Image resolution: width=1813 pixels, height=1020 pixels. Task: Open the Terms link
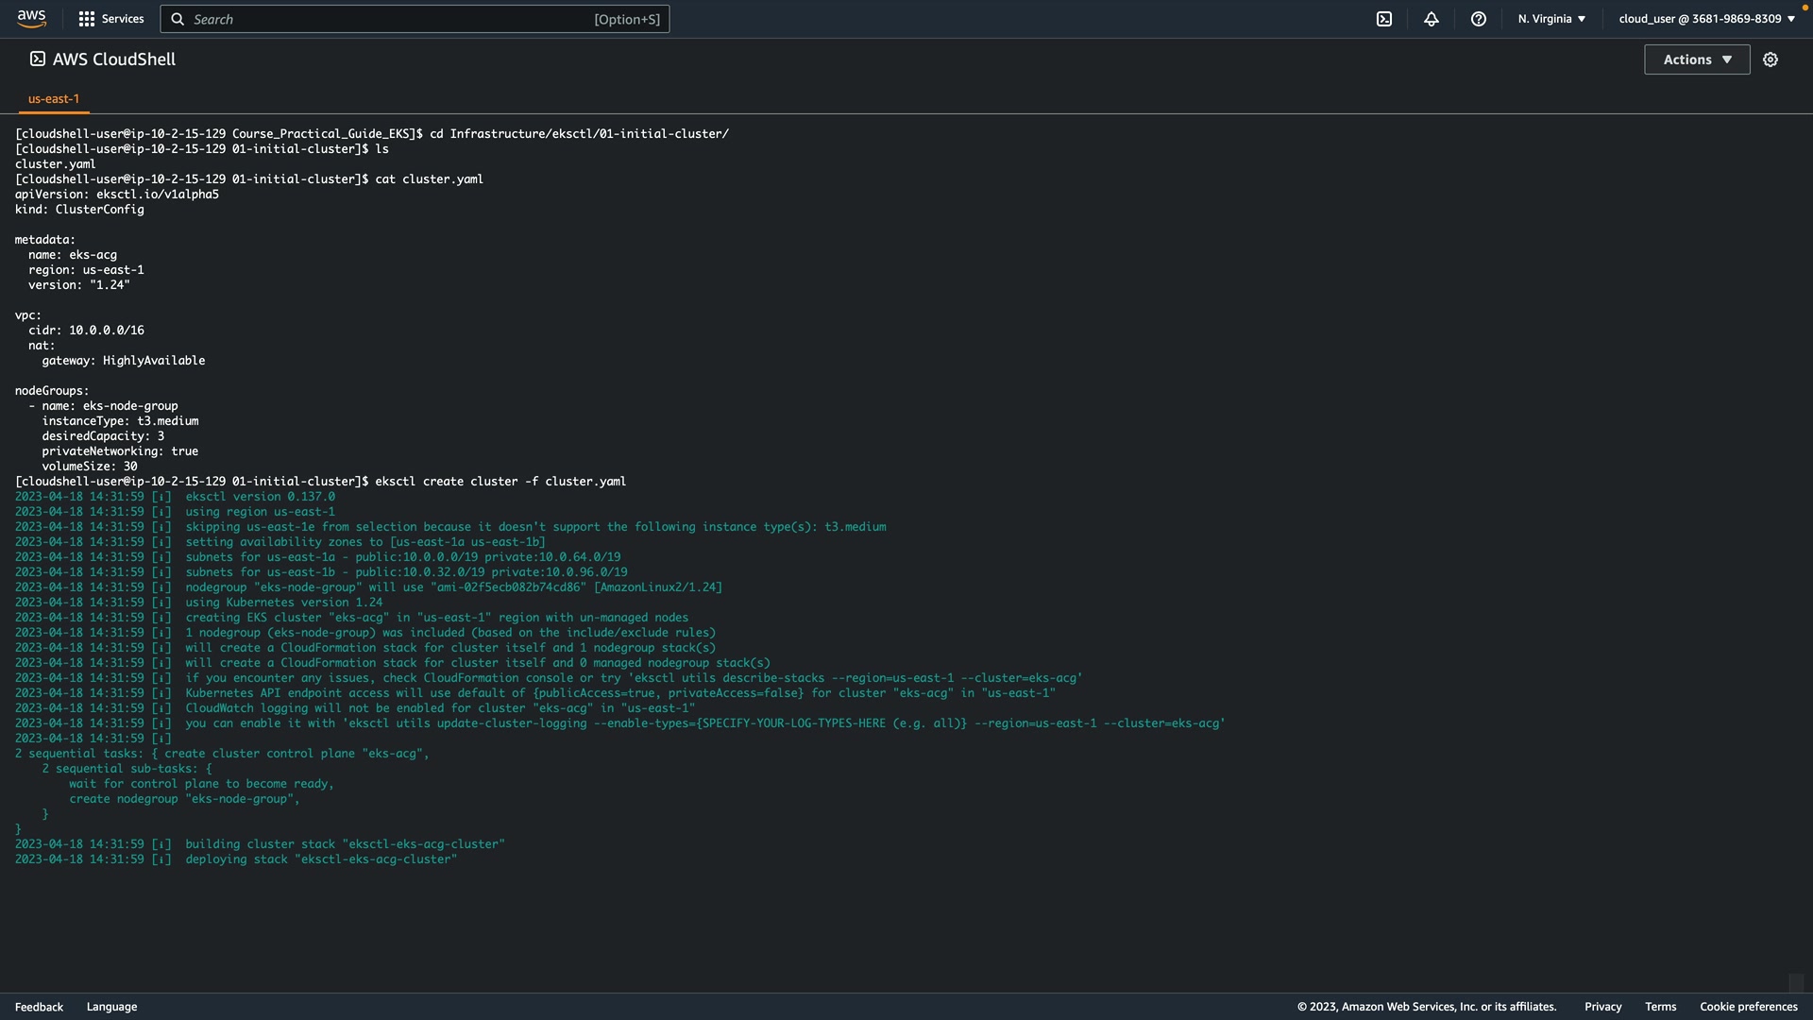(x=1660, y=1007)
